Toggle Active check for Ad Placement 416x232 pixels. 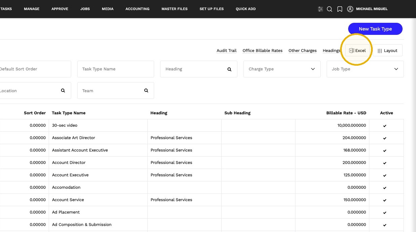tap(385, 213)
